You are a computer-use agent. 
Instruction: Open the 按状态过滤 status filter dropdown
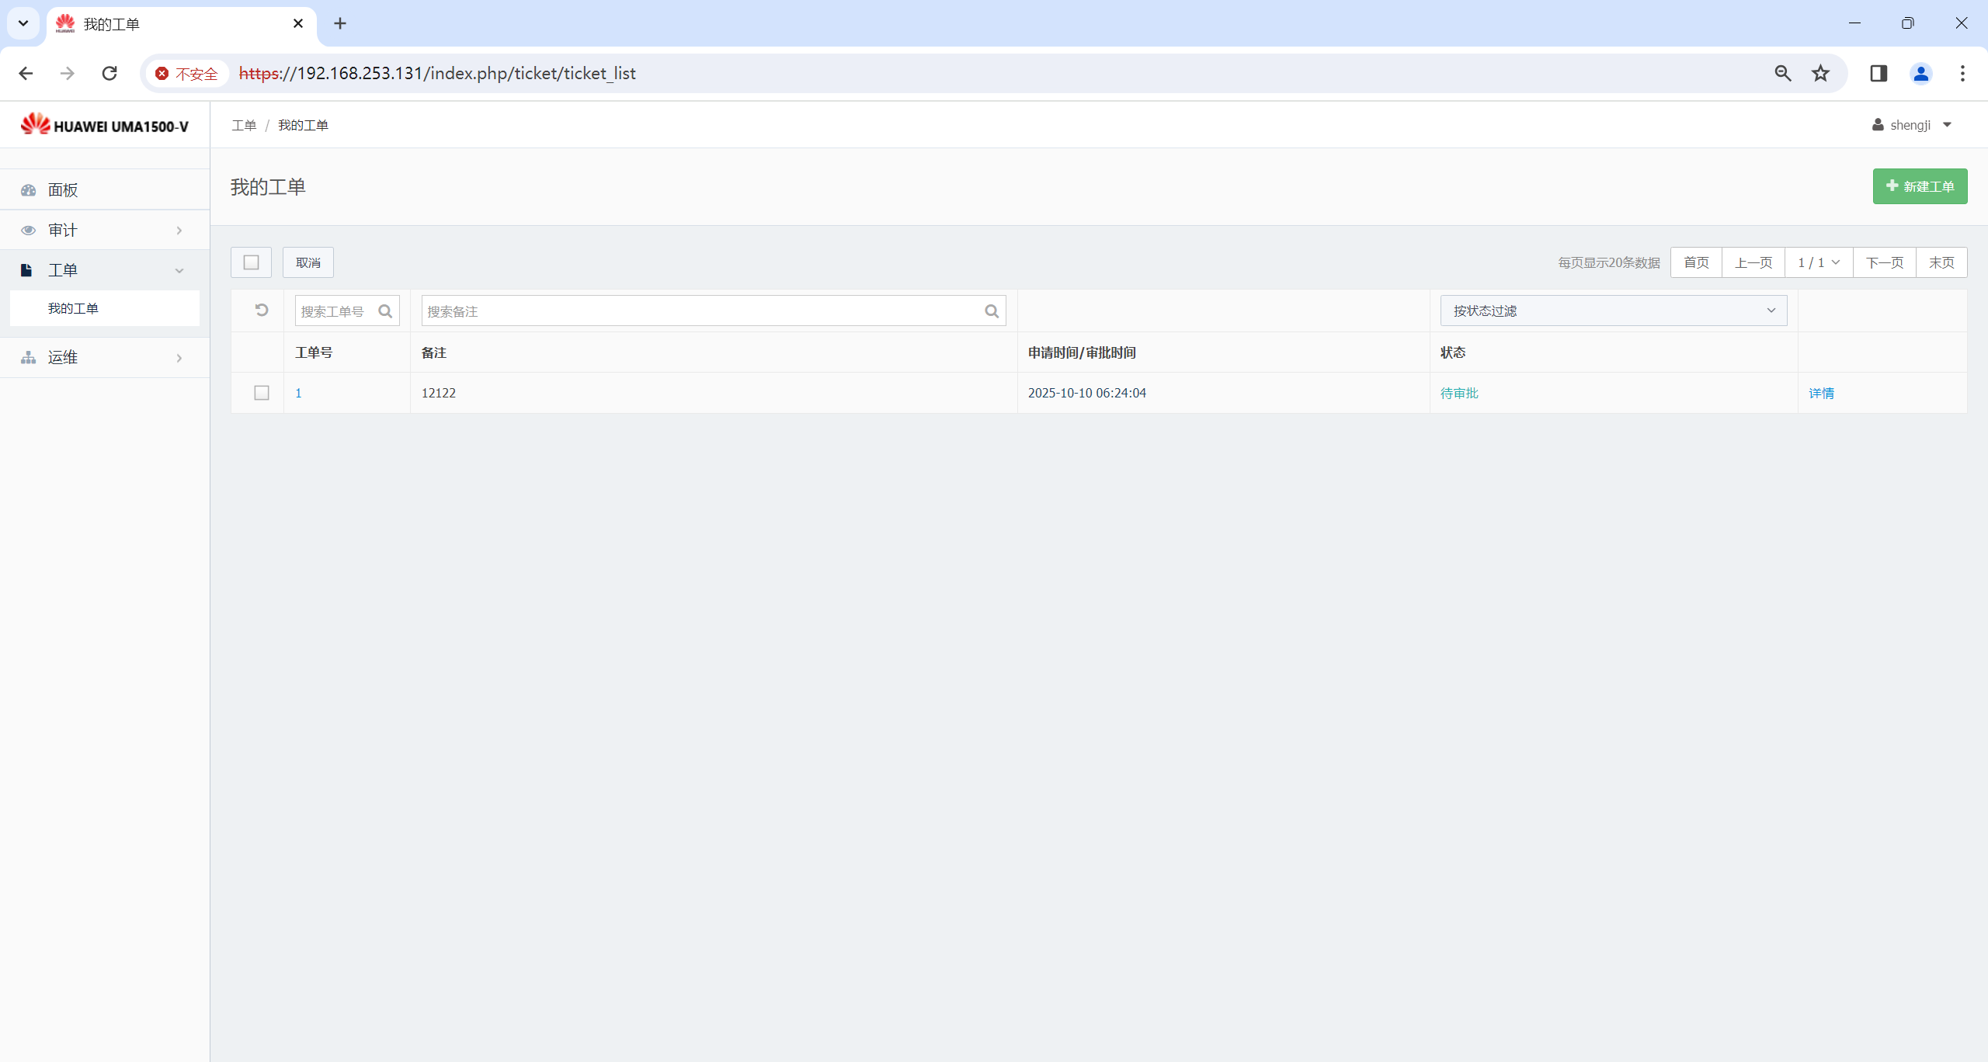point(1613,311)
